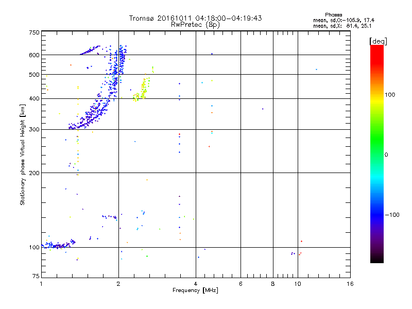Click the 'Frequency [MHz]' axis label
Viewport: 412px width, 309px height.
(195, 290)
